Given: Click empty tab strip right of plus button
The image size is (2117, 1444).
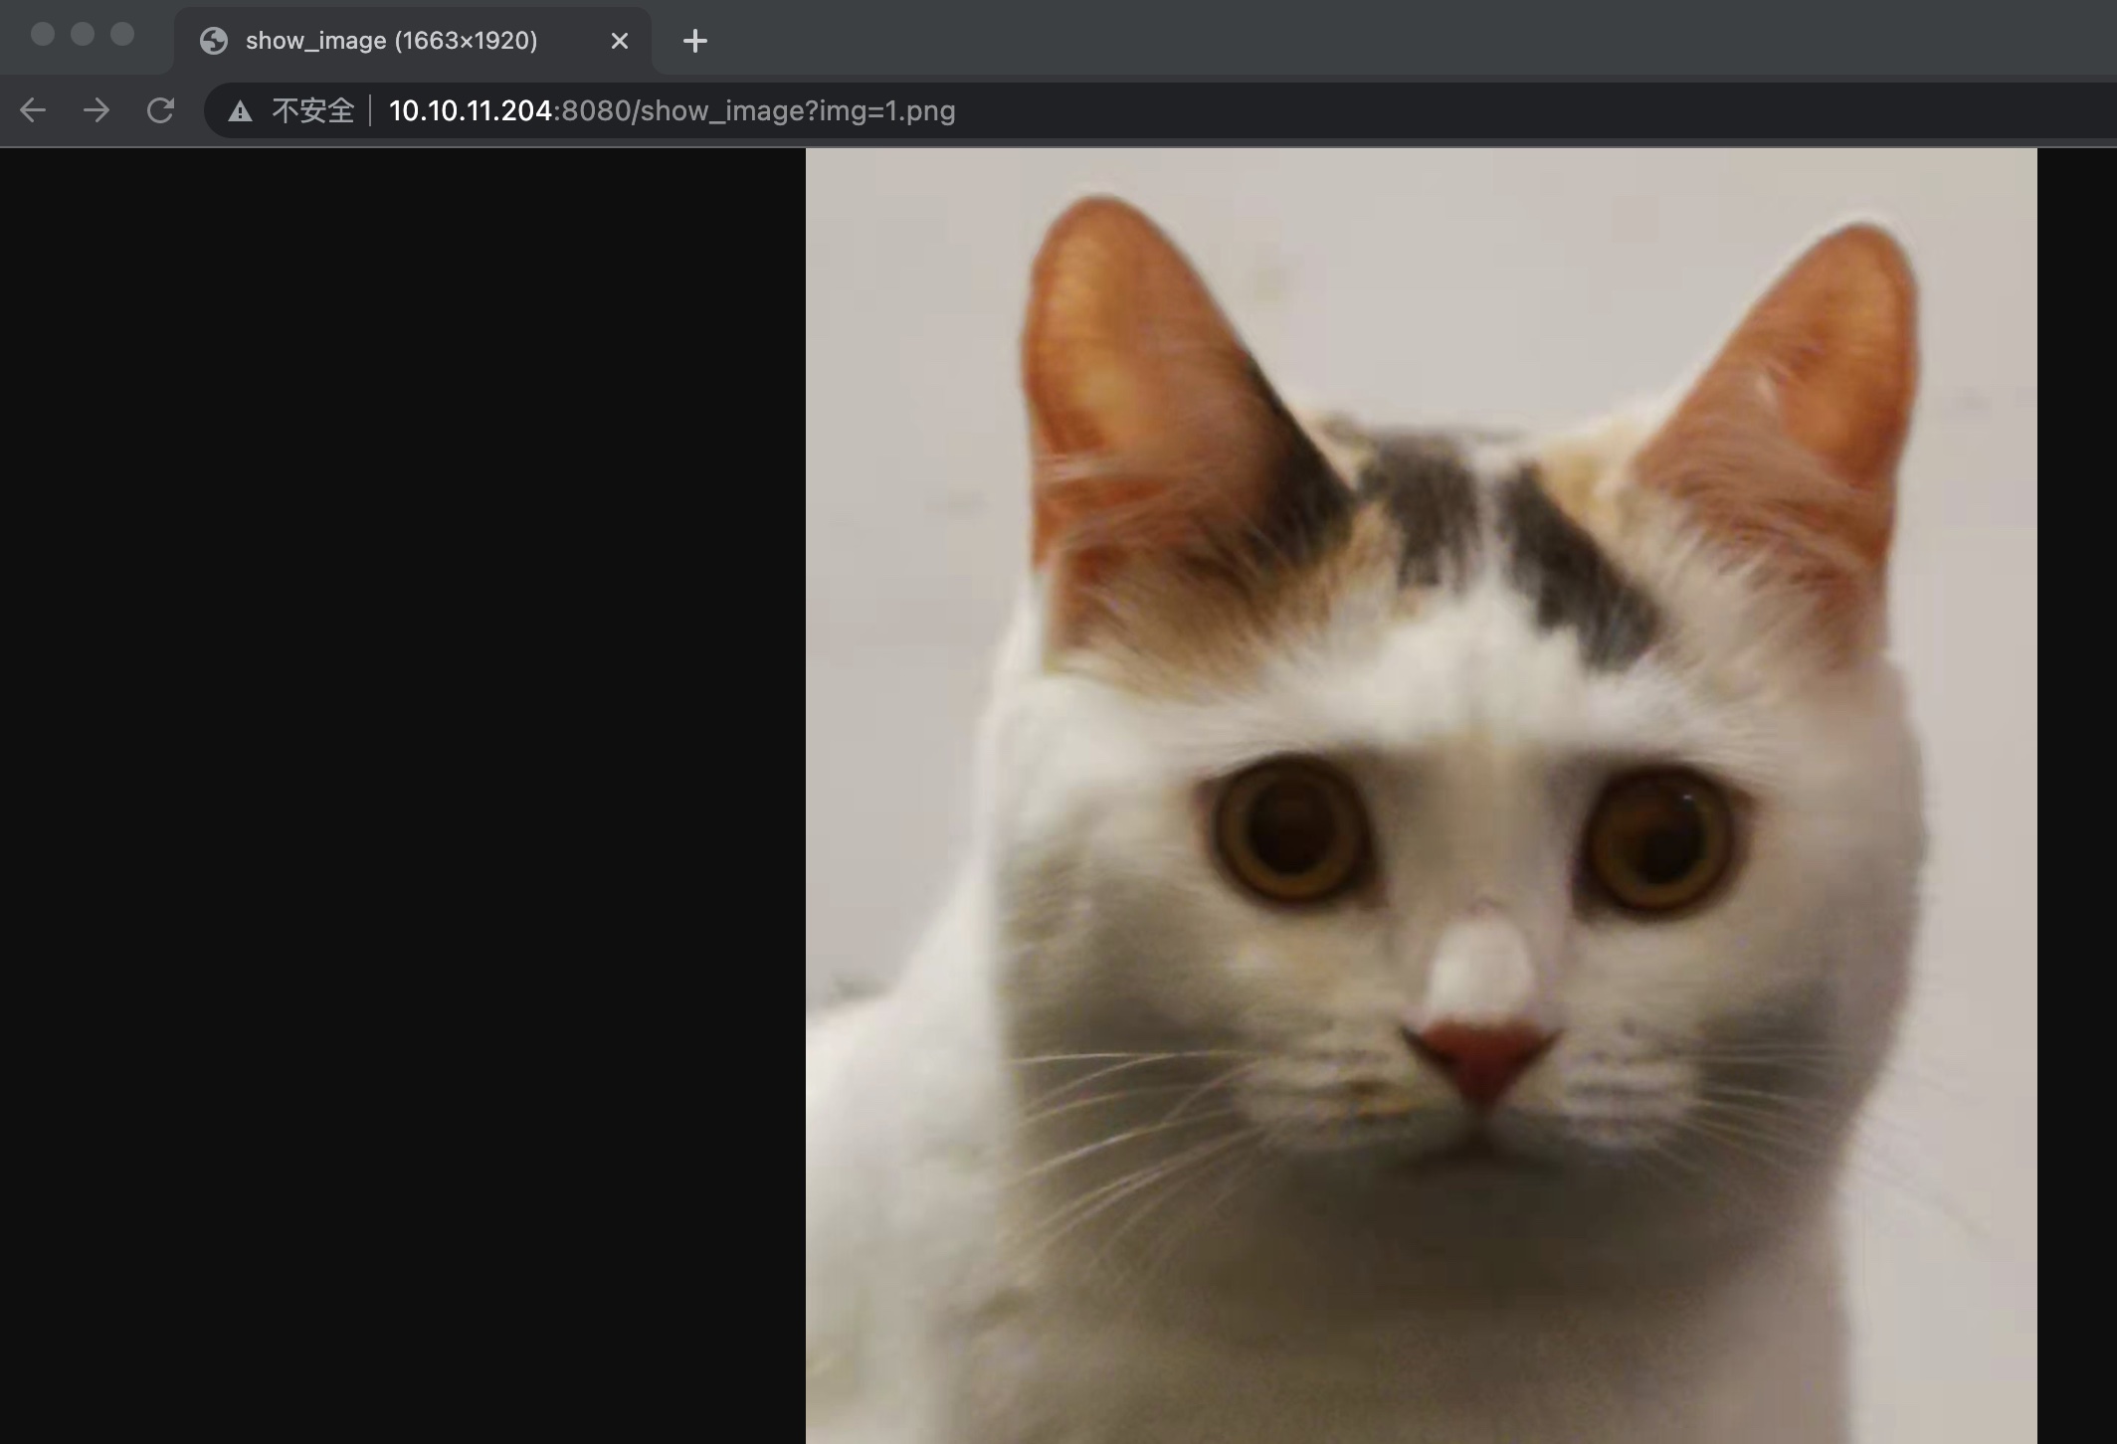Looking at the screenshot, I should coord(1393,40).
